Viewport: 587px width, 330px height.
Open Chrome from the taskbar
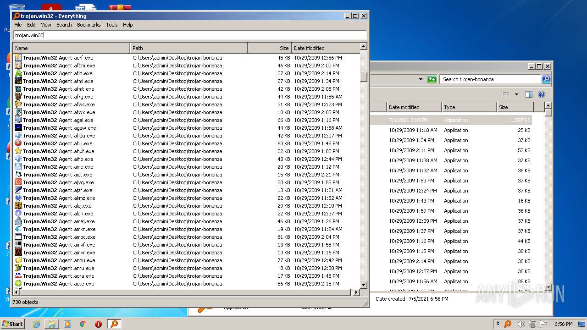83,324
